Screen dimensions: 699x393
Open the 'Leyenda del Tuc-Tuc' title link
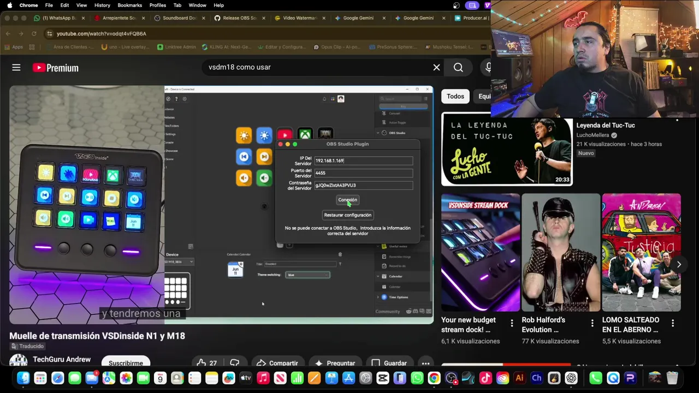pos(606,125)
